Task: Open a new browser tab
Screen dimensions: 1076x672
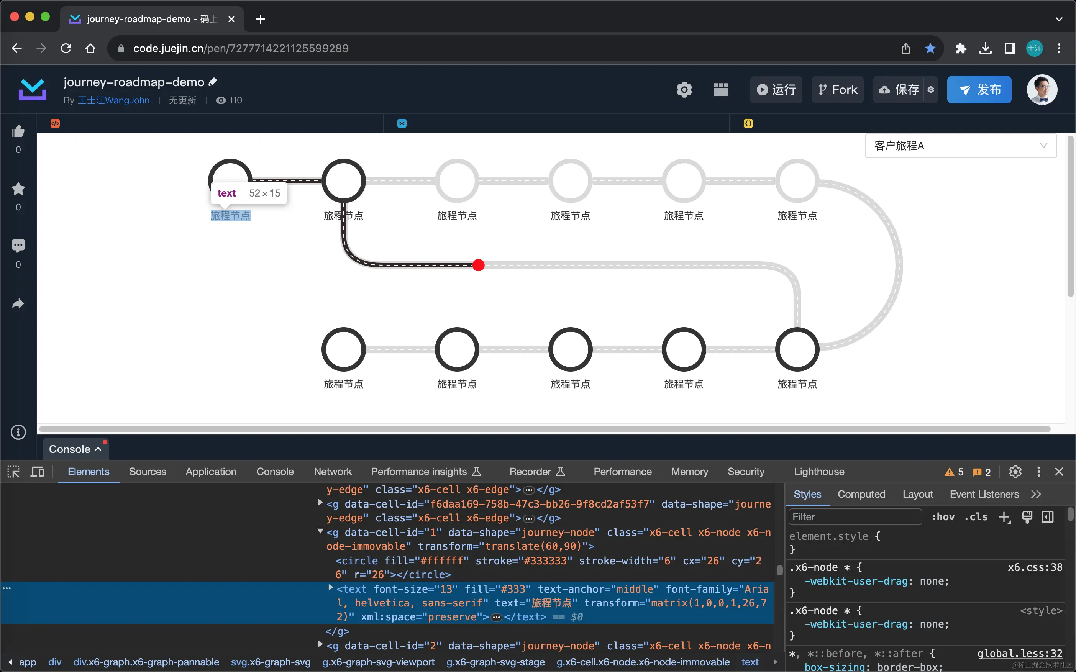Action: (261, 19)
